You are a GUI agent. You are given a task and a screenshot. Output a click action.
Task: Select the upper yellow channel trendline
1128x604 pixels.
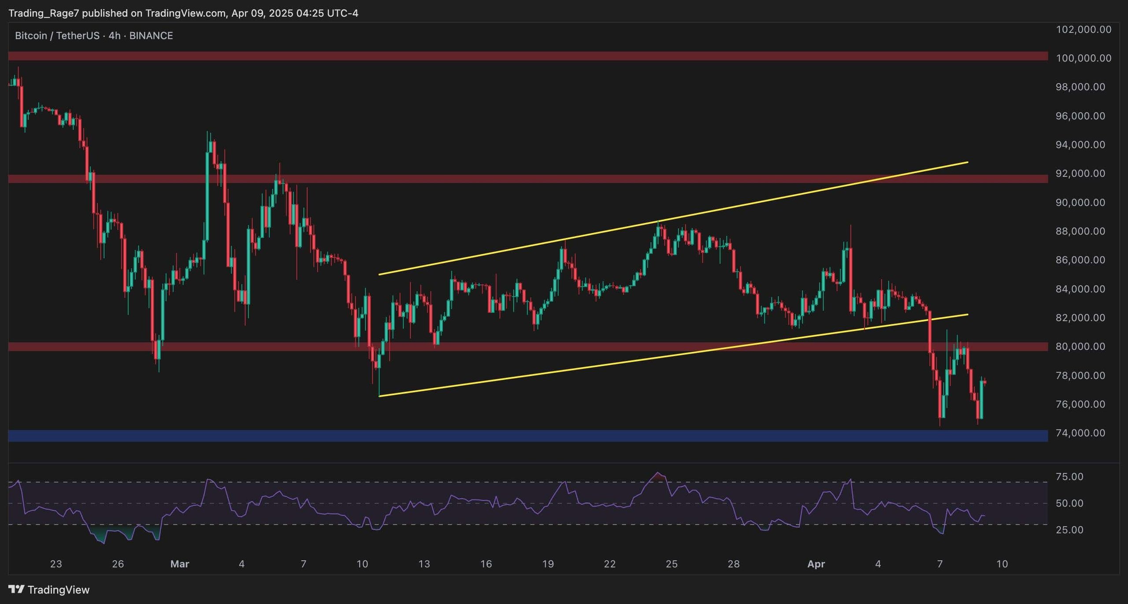coord(673,219)
